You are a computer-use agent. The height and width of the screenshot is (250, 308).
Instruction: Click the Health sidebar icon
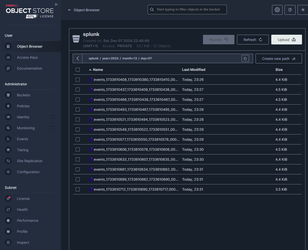pos(8,210)
